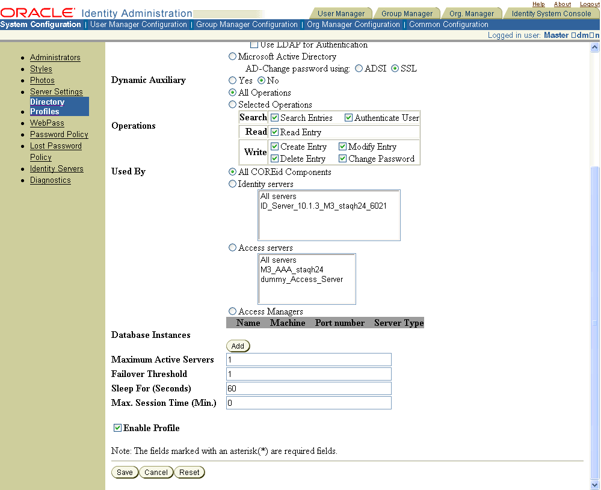Select System Configuration menu item

(41, 24)
